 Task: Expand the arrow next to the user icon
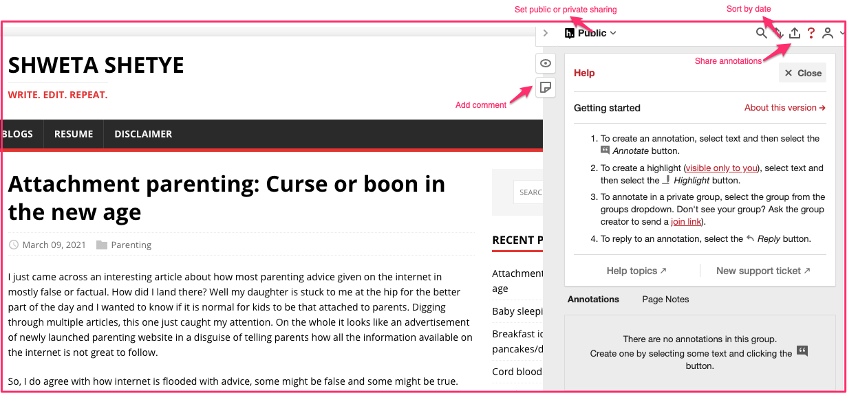pyautogui.click(x=842, y=33)
